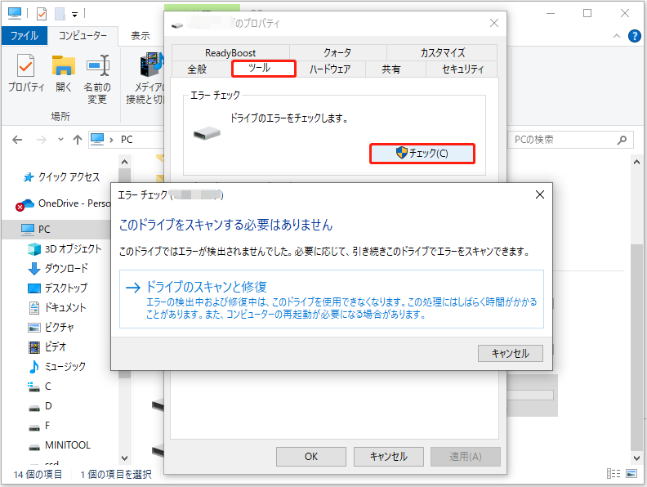Viewport: 647px width, 487px height.
Task: Click the MINITOOL drive icon in sidebar
Action: (x=33, y=447)
